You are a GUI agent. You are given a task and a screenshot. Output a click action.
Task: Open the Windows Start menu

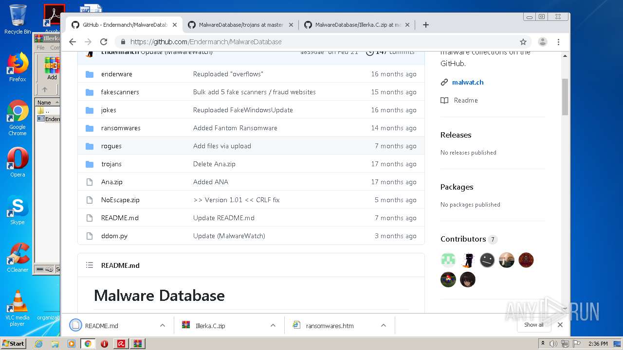[x=14, y=343]
